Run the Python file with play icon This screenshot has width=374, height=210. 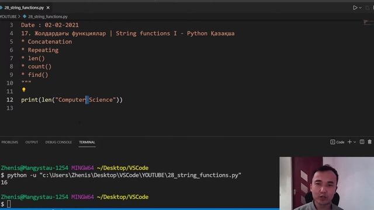pyautogui.click(x=355, y=8)
